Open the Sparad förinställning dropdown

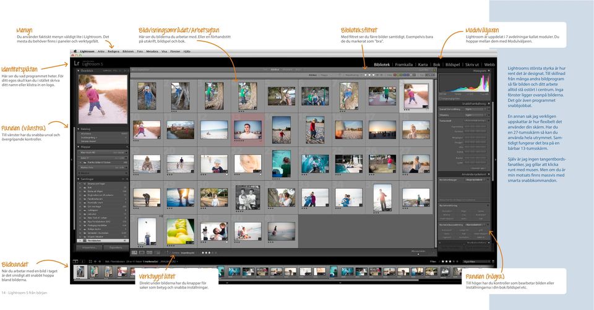[475, 109]
